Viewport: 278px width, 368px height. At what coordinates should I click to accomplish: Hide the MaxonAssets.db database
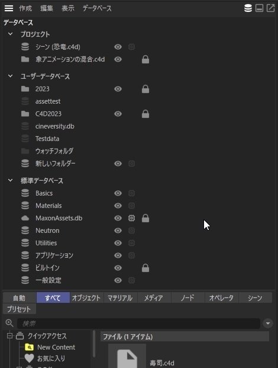pos(118,218)
